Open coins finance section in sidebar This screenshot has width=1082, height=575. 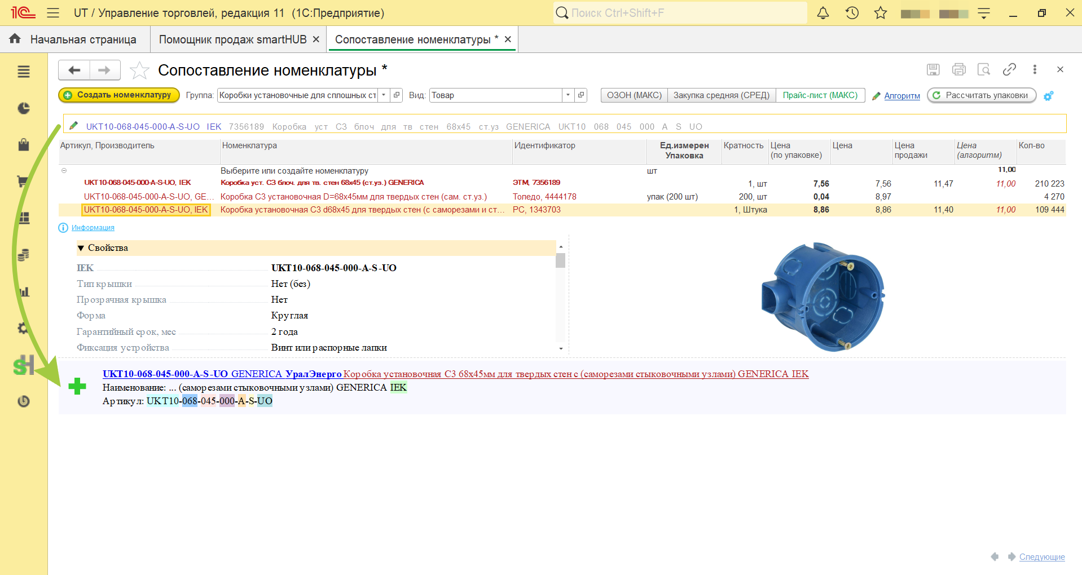pyautogui.click(x=23, y=255)
